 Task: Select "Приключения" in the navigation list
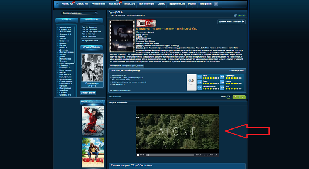65,88
